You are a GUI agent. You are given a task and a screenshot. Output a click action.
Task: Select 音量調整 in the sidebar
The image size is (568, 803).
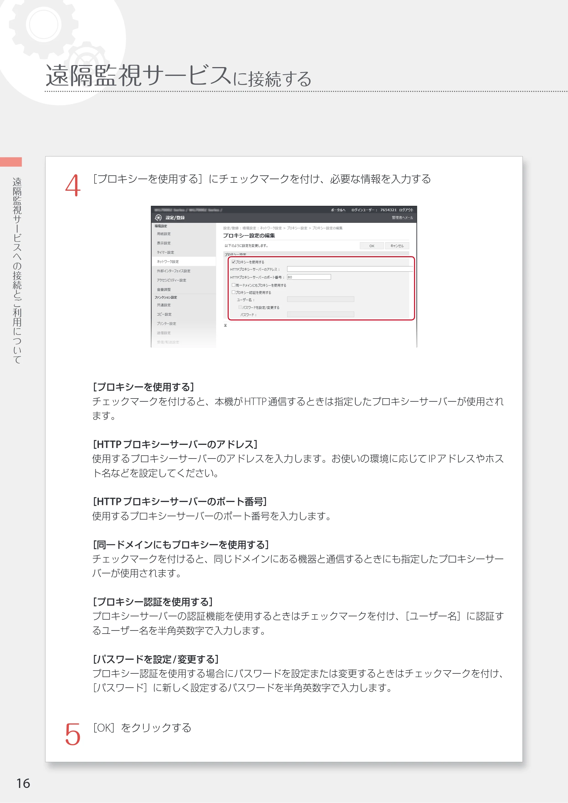click(164, 289)
